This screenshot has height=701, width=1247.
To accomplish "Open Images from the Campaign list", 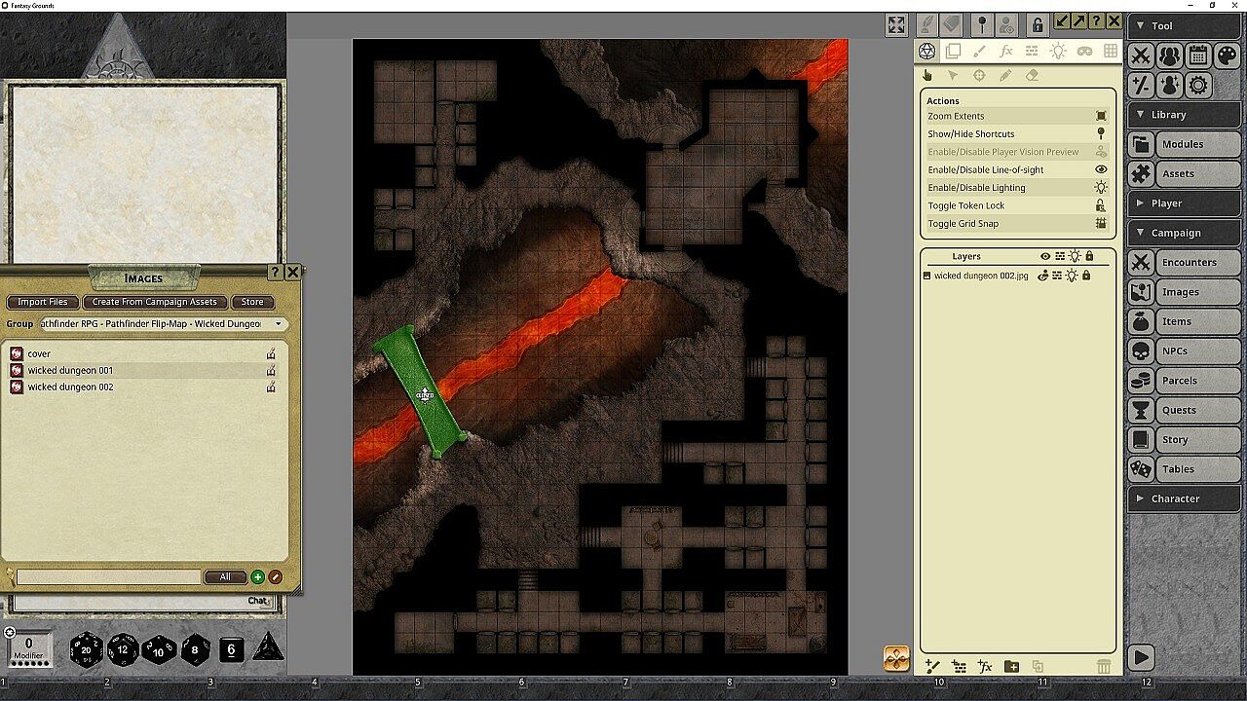I will 1184,292.
